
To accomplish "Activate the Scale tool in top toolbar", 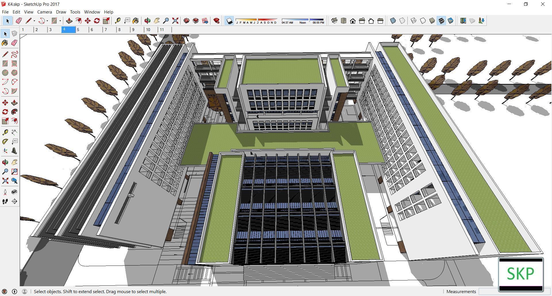I will 106,21.
